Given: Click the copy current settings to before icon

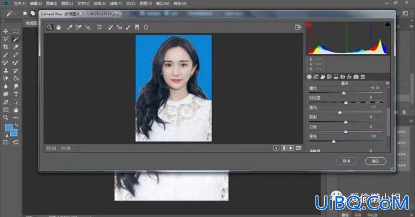Looking at the screenshot, I should click(x=291, y=148).
